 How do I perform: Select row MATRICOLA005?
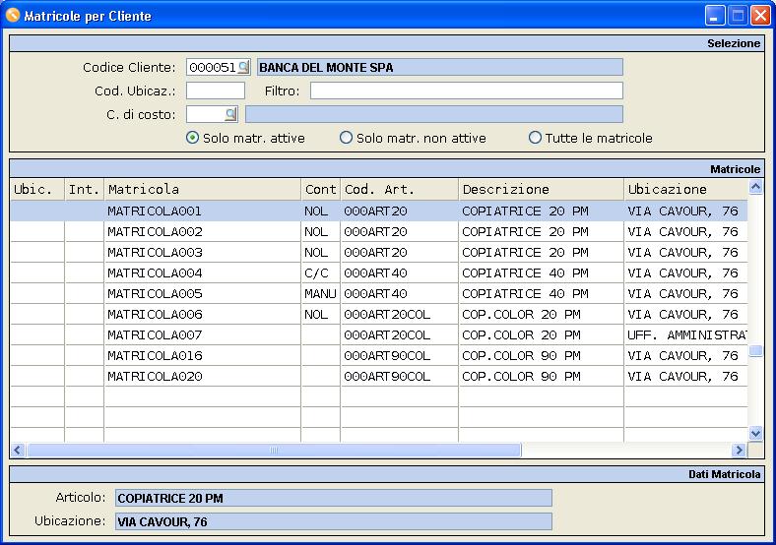pyautogui.click(x=379, y=294)
